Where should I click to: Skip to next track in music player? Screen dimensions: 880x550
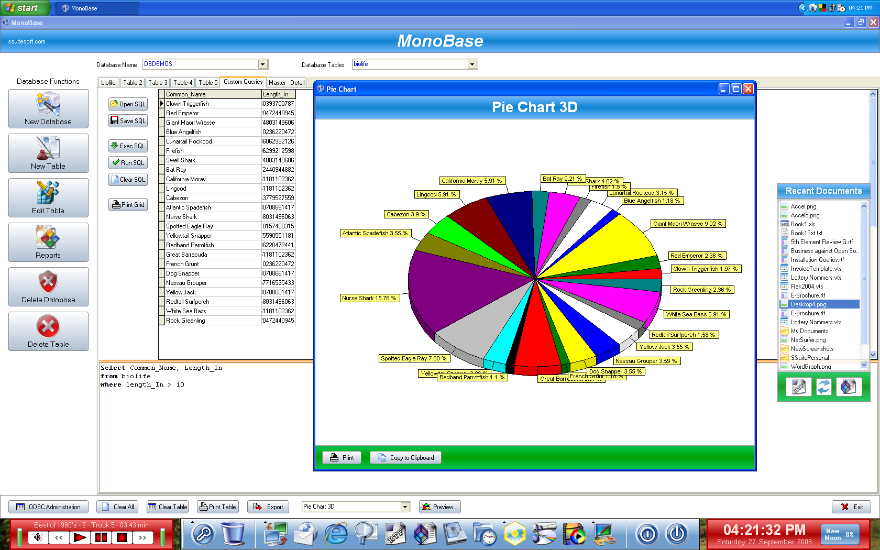click(142, 537)
